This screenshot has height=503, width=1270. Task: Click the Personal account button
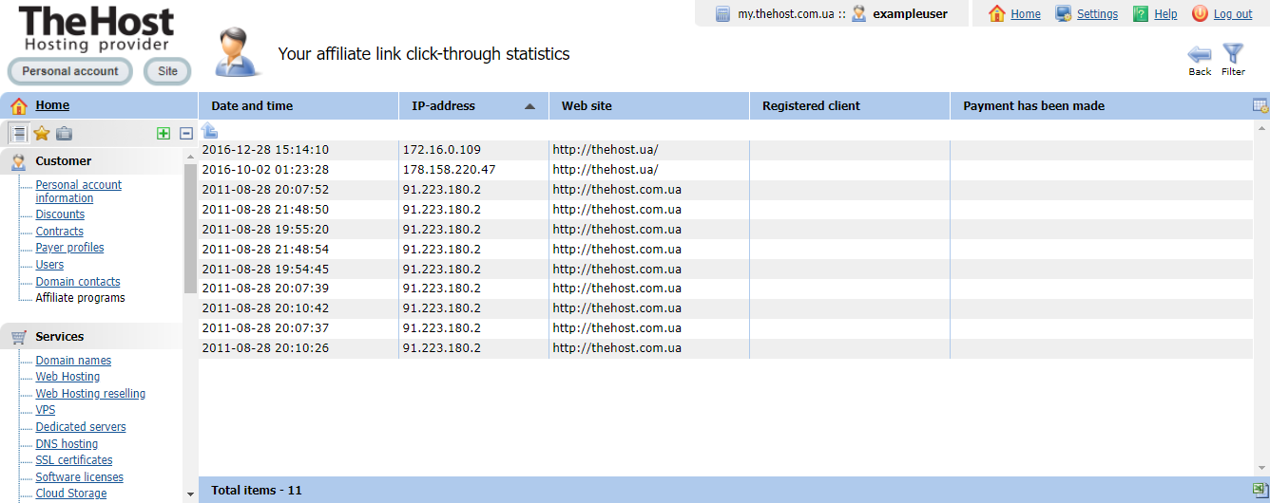(70, 71)
